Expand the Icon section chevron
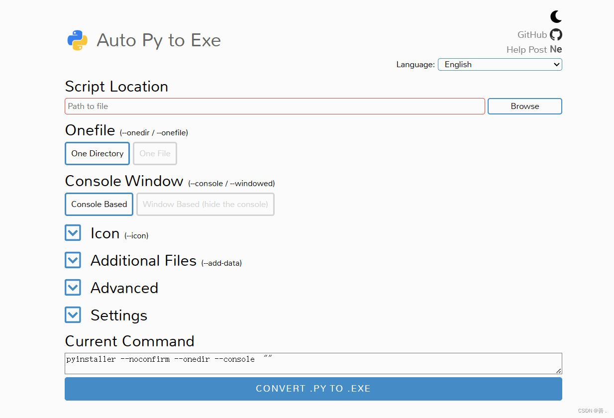The width and height of the screenshot is (614, 418). [x=73, y=233]
